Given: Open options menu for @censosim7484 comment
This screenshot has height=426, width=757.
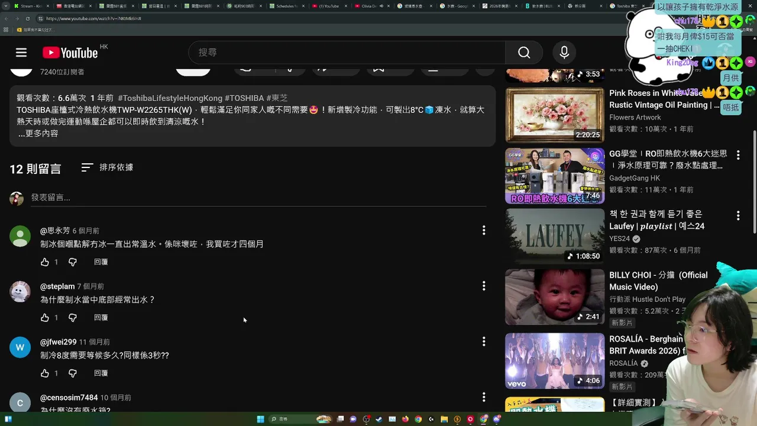Looking at the screenshot, I should pos(484,397).
